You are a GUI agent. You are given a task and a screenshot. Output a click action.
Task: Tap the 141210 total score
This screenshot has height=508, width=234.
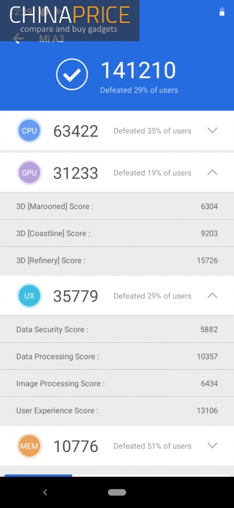pyautogui.click(x=138, y=70)
